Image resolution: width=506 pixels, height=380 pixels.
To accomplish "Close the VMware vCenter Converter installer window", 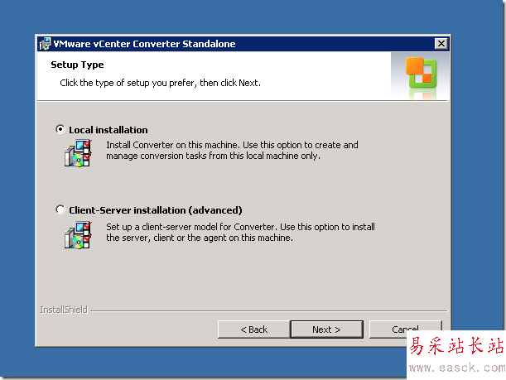I will pyautogui.click(x=441, y=44).
